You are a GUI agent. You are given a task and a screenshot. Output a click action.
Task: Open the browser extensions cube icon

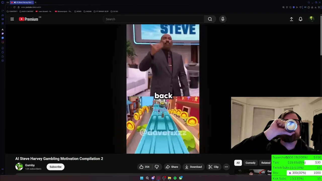tap(309, 7)
